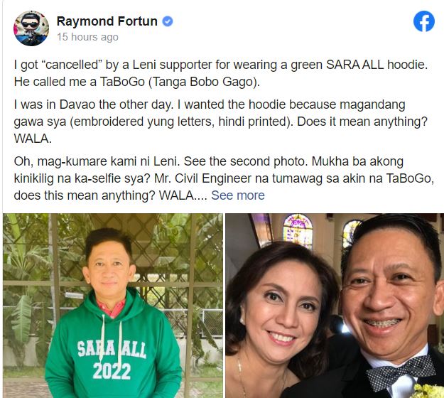The height and width of the screenshot is (398, 444).
Task: Expand the post with "See more"
Action: 238,195
